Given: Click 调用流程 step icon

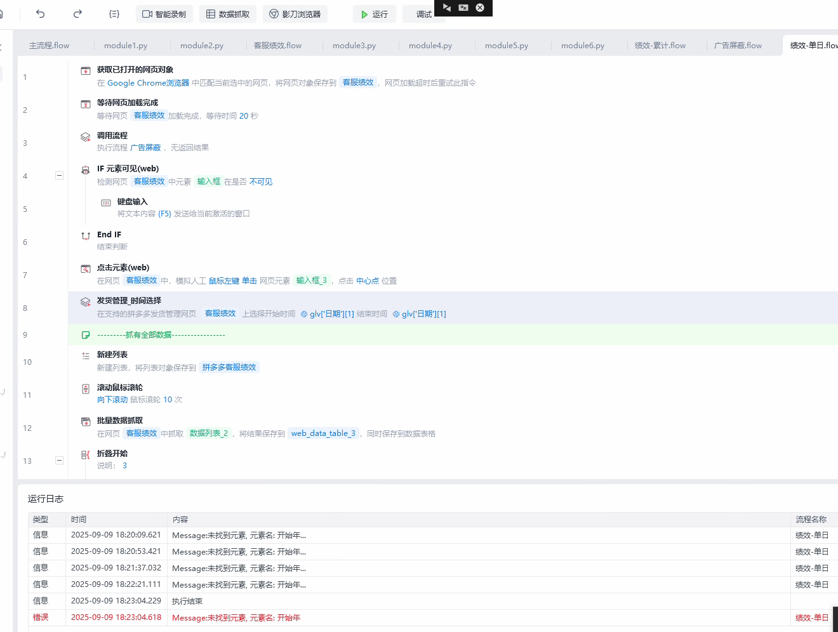Looking at the screenshot, I should click(x=86, y=137).
